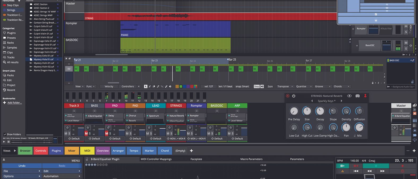Click orange record-circle icon beside Master strip
Screen dimensions: 418x179
click(415, 113)
